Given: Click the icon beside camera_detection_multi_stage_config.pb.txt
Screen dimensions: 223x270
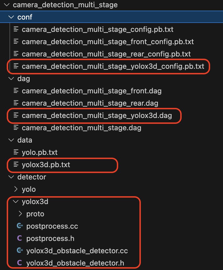Looking at the screenshot, I should coord(15,29).
